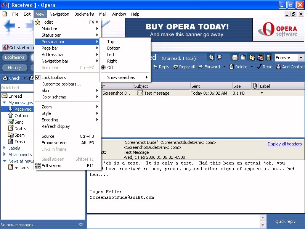305x229 pixels.
Task: Select the Off radio option for Personal bar
Action: (x=103, y=68)
